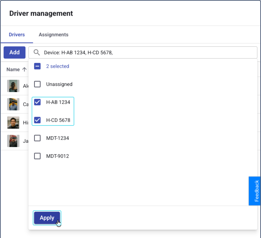Click the search magnifier icon
This screenshot has height=238, width=261.
37,52
